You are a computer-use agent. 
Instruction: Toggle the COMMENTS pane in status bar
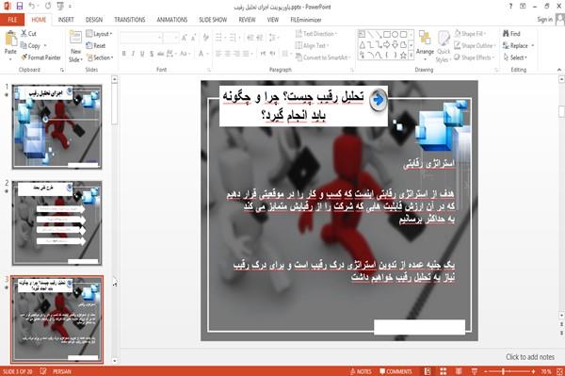click(395, 371)
